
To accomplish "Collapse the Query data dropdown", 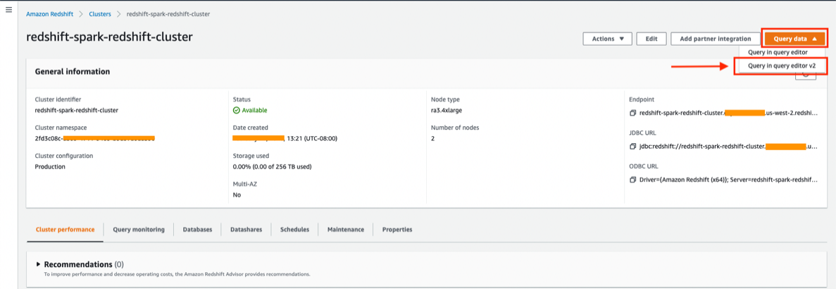I will point(795,39).
